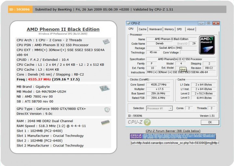Image resolution: width=234 pixels, height=166 pixels.
Task: Click the DirectX Version : 9.0c line
Action: [34, 114]
